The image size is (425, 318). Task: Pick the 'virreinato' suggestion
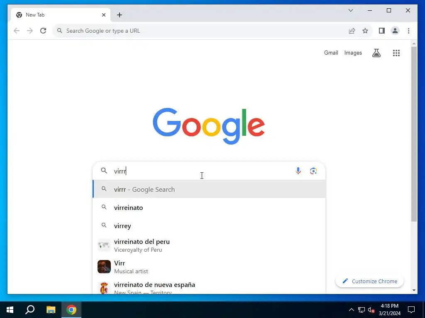209,207
